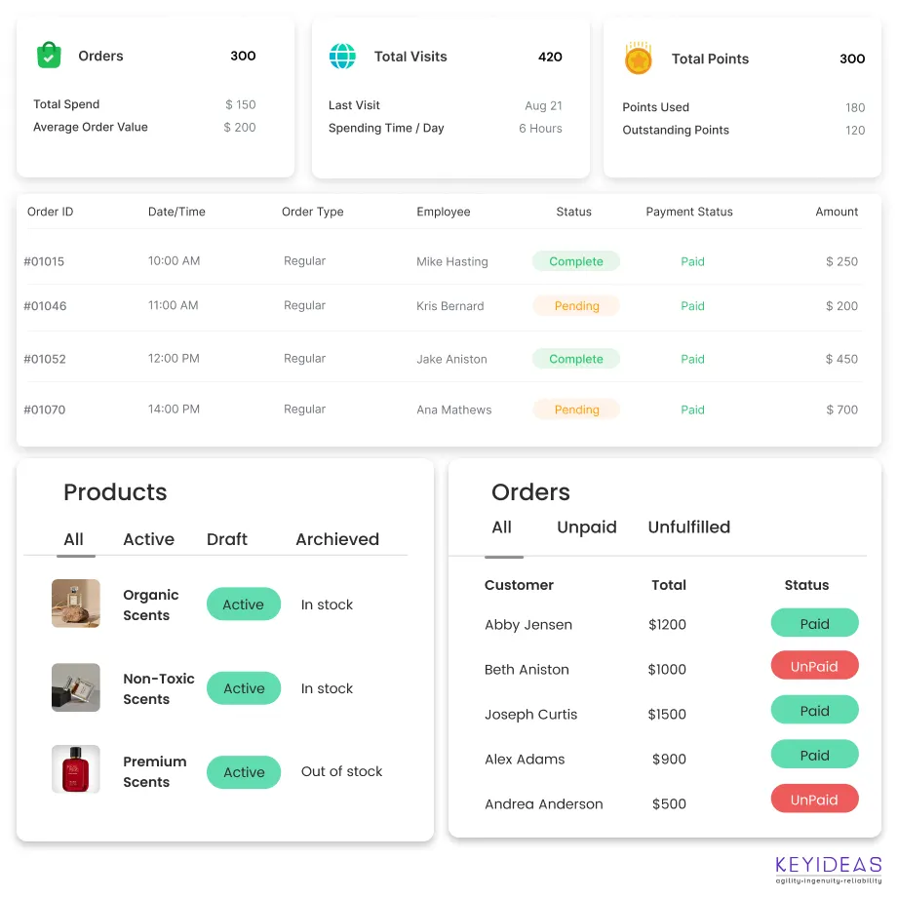Click the Points Used label
The image size is (898, 898).
click(656, 107)
